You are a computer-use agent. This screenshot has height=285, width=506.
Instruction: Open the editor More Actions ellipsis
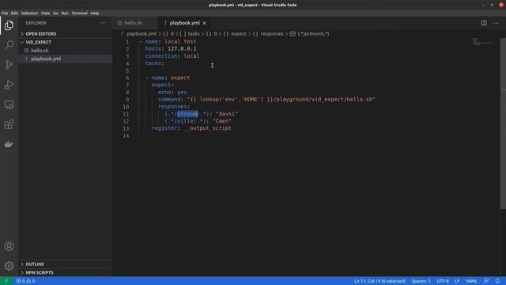pyautogui.click(x=496, y=23)
